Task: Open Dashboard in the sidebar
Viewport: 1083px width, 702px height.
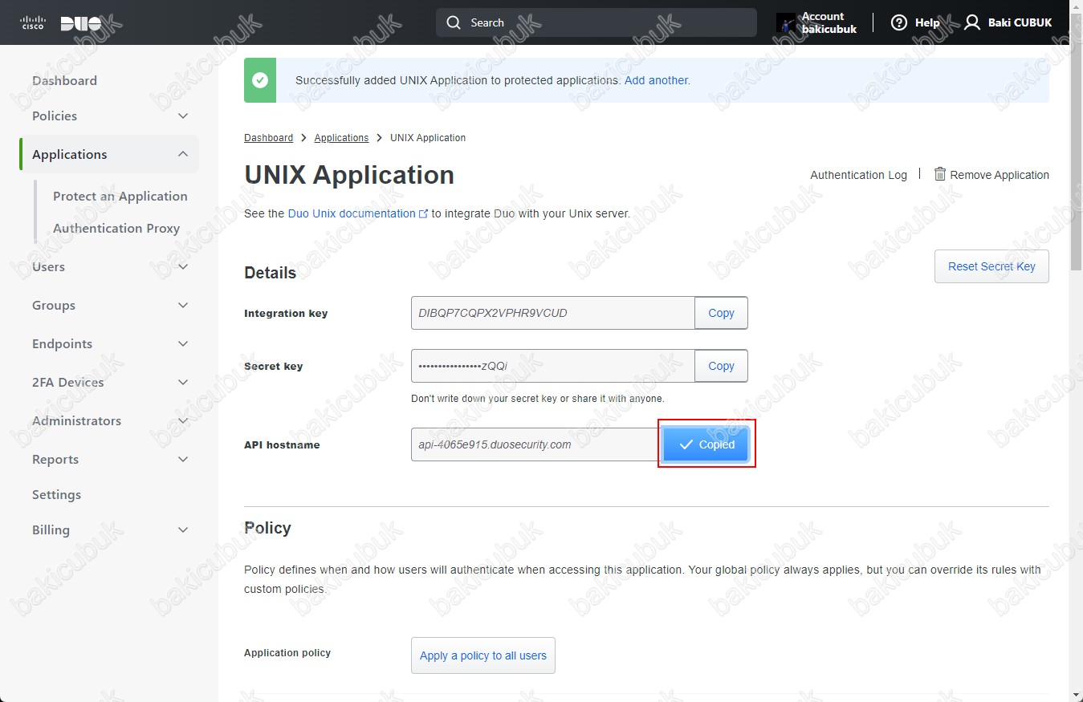Action: [64, 80]
